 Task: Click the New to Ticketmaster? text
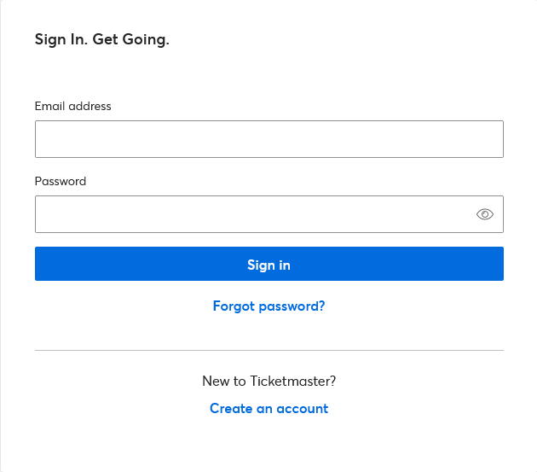[268, 381]
